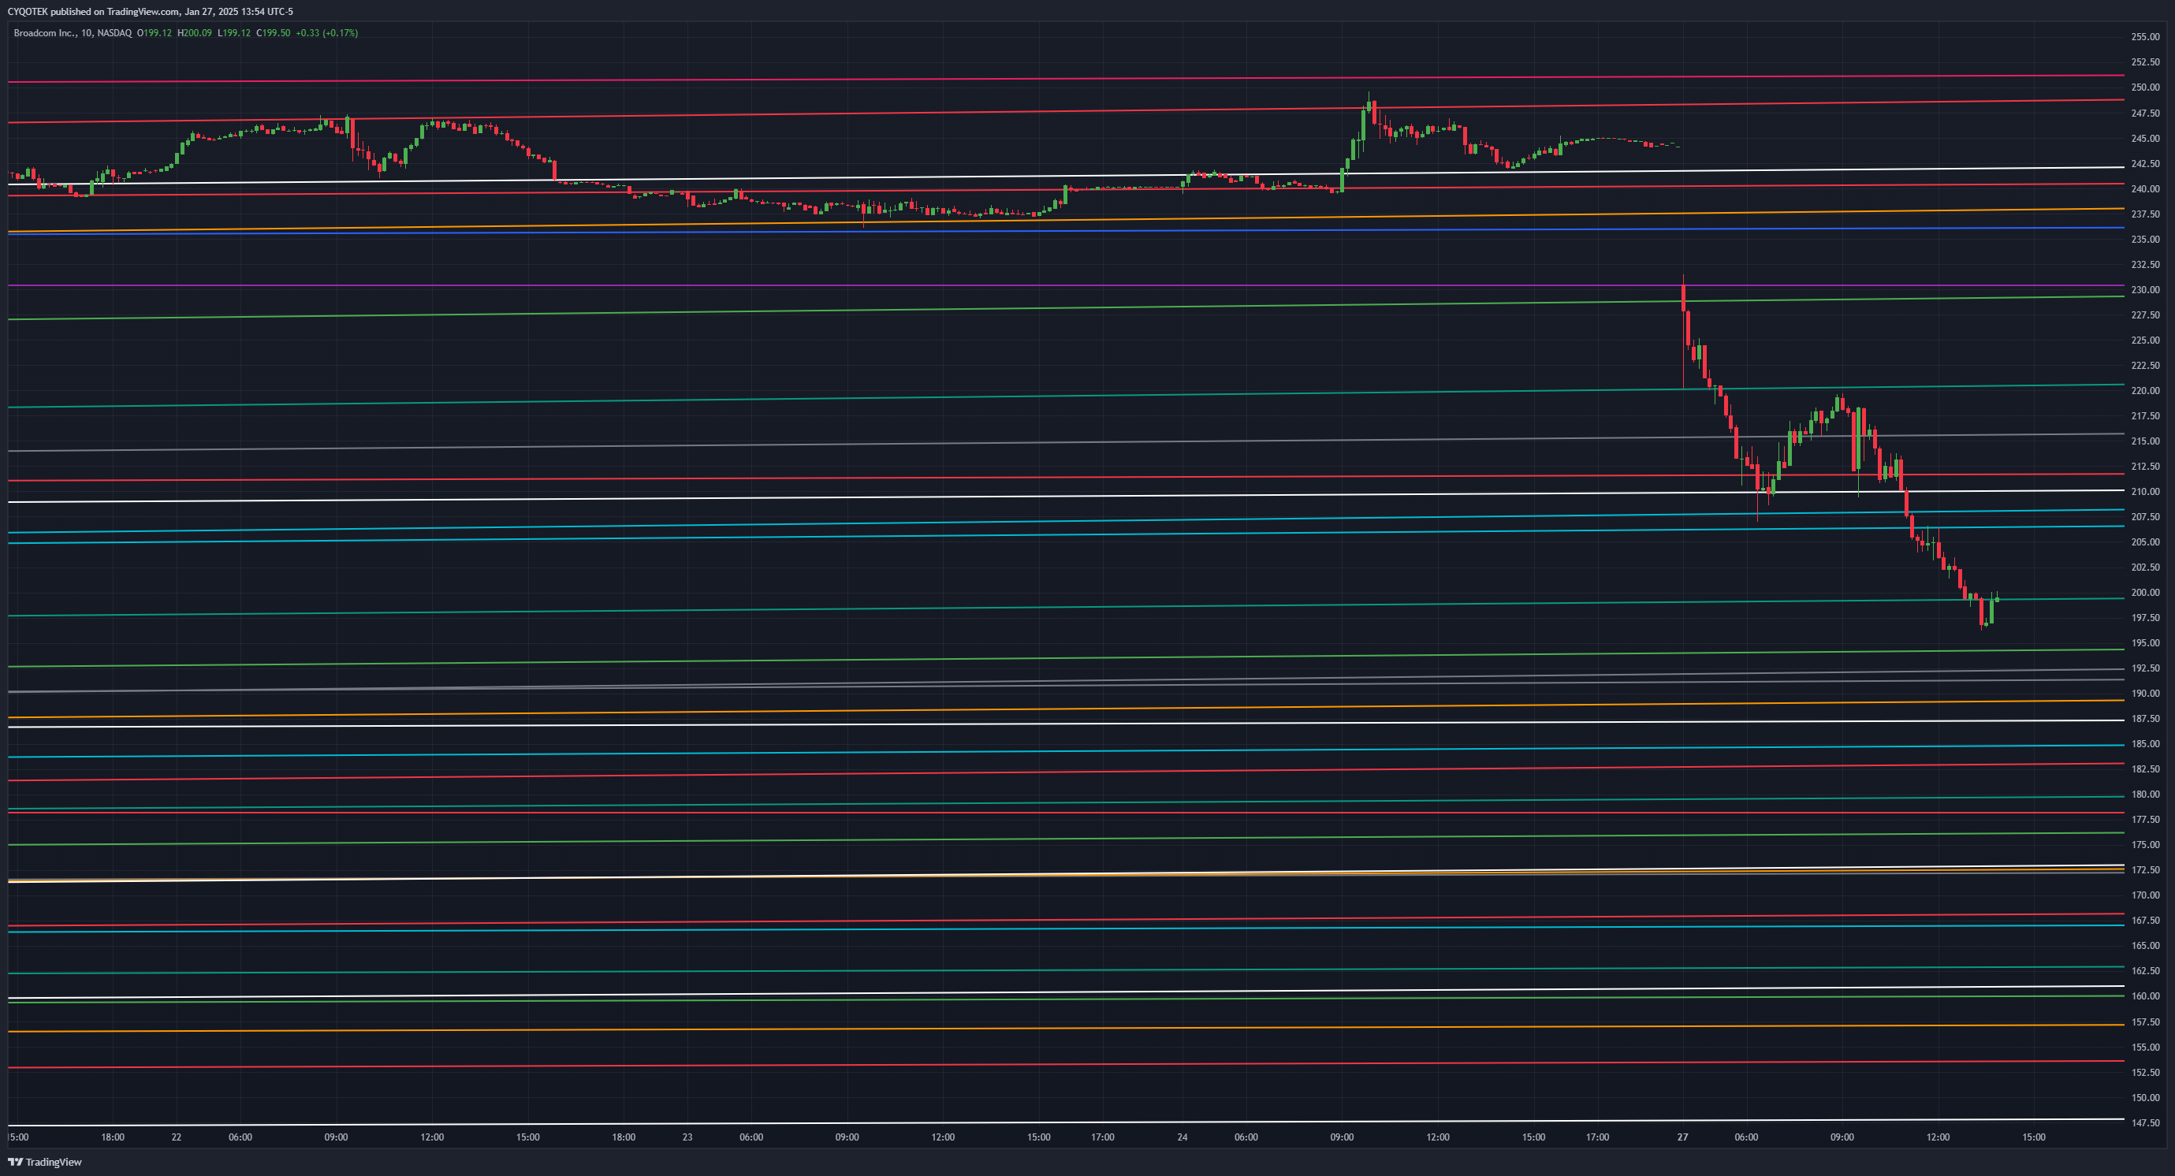This screenshot has width=2175, height=1176.
Task: Click the 202.50 price axis label
Action: (2146, 568)
